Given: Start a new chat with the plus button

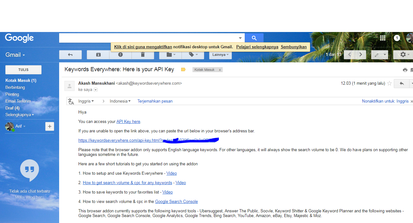Looking at the screenshot, I should click(50, 126).
